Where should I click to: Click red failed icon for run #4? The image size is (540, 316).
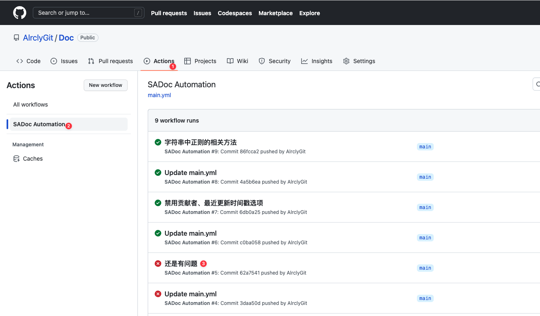coord(158,294)
